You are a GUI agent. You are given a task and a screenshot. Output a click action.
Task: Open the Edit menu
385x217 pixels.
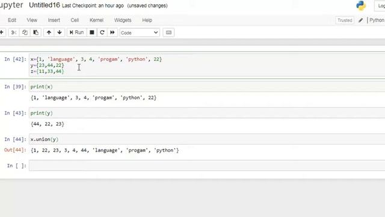[12, 20]
